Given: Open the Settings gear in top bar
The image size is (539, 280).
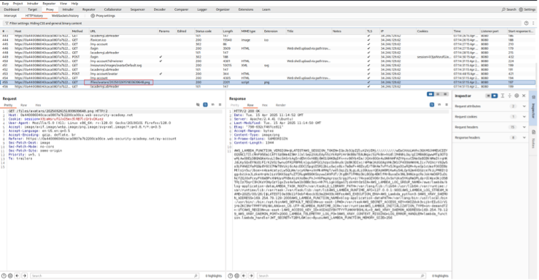Looking at the screenshot, I should (520, 9).
